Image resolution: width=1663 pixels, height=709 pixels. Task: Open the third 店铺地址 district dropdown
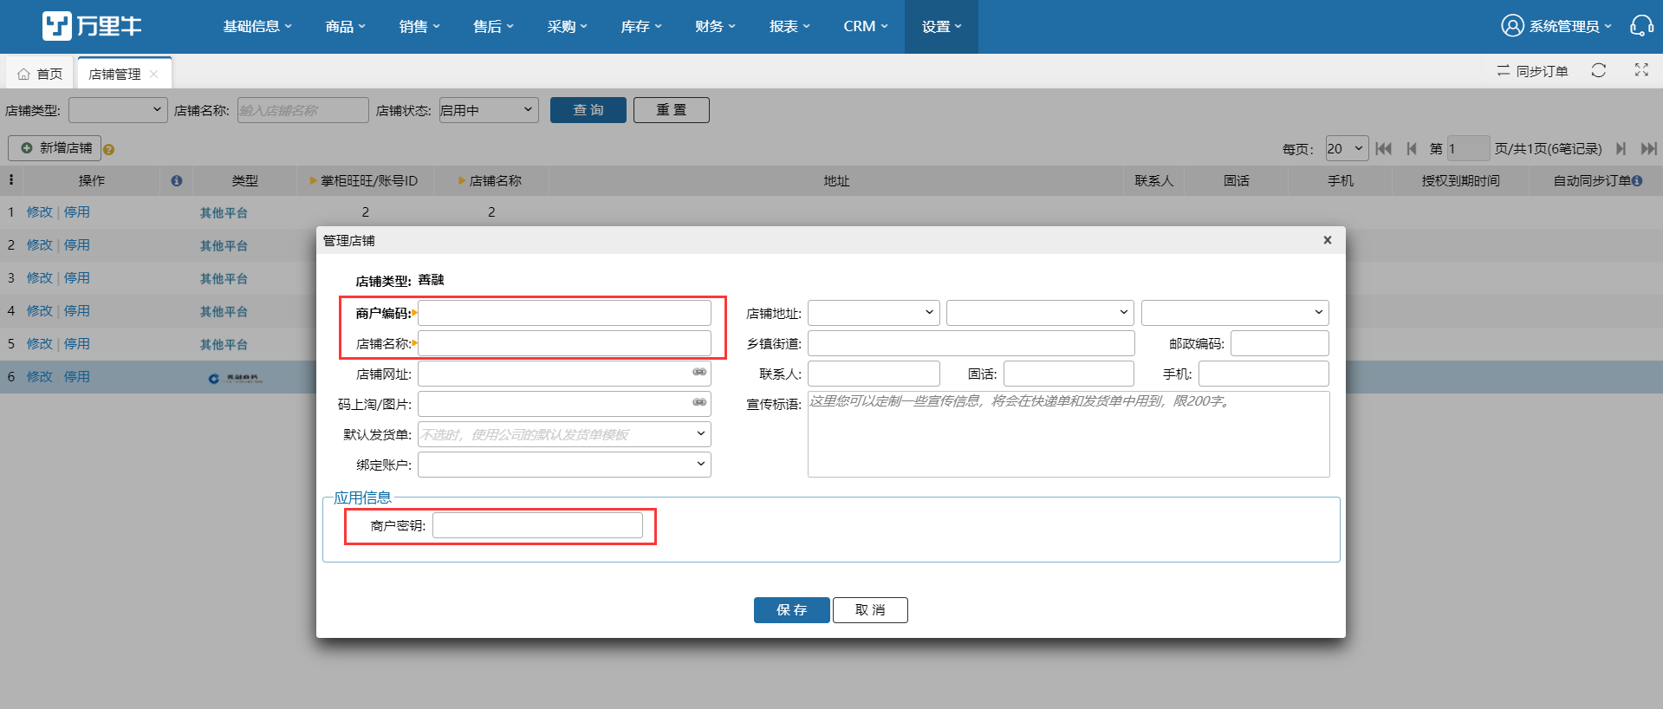pyautogui.click(x=1235, y=313)
